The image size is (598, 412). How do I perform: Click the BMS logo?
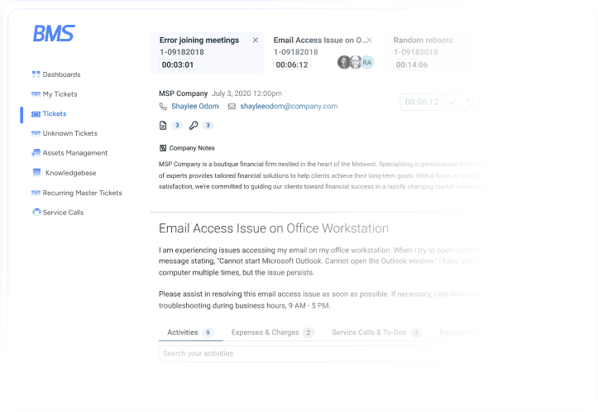point(54,34)
